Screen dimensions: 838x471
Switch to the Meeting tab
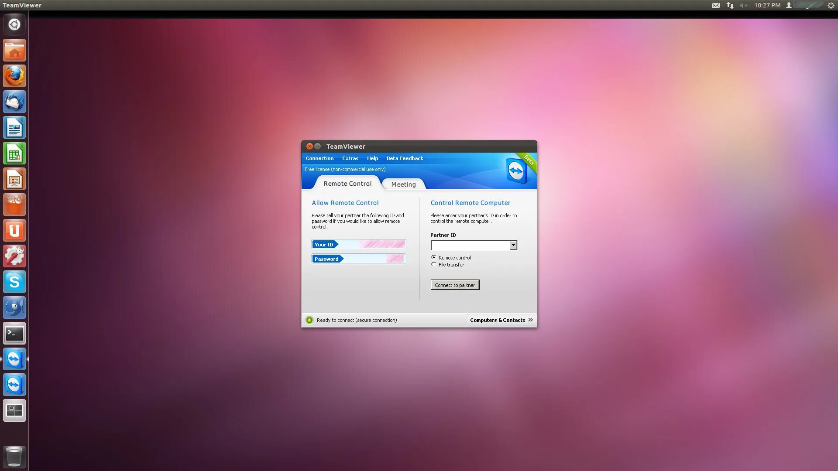[x=403, y=184]
